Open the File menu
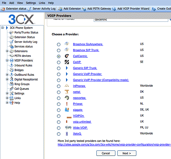Image resolution: width=171 pixels, height=159 pixels. coord(4,3)
